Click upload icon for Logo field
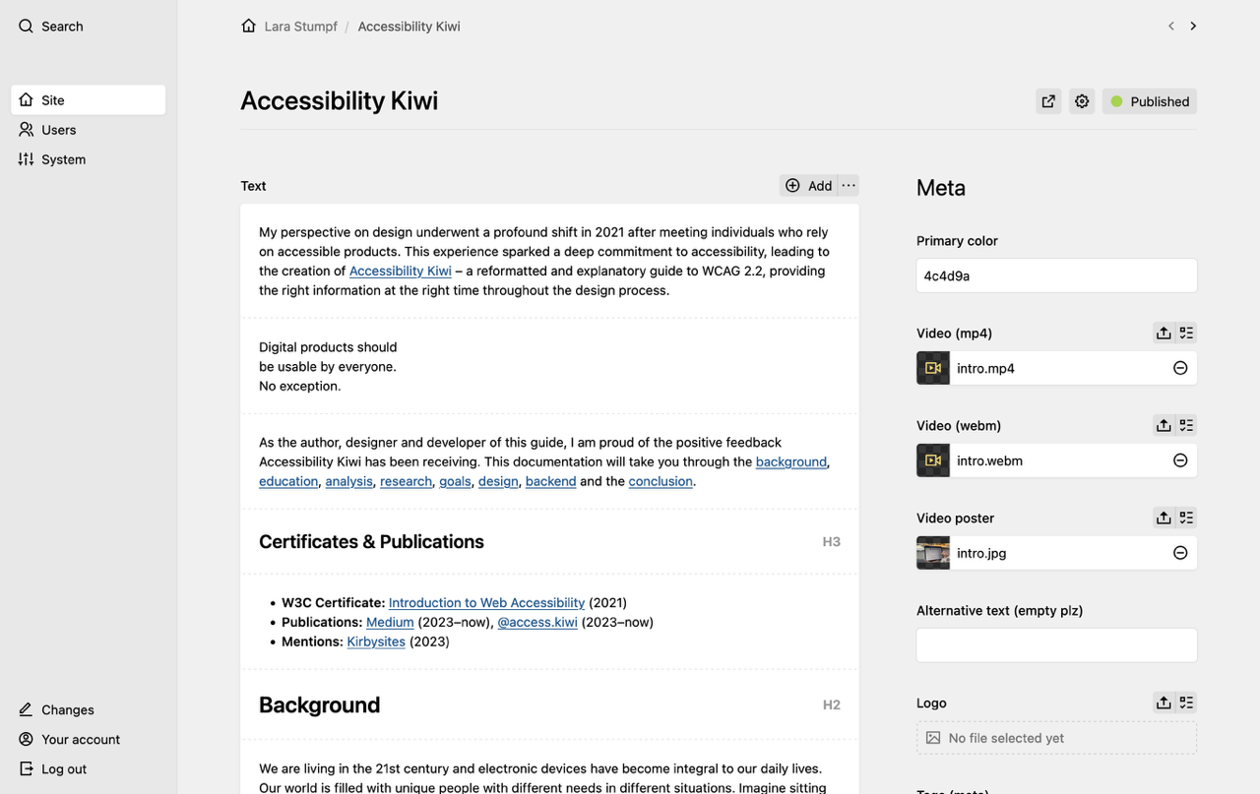This screenshot has height=794, width=1260. 1164,702
